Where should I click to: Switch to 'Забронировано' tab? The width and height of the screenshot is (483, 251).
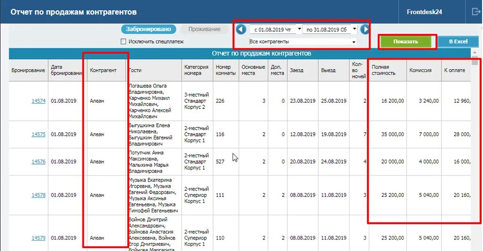point(149,29)
